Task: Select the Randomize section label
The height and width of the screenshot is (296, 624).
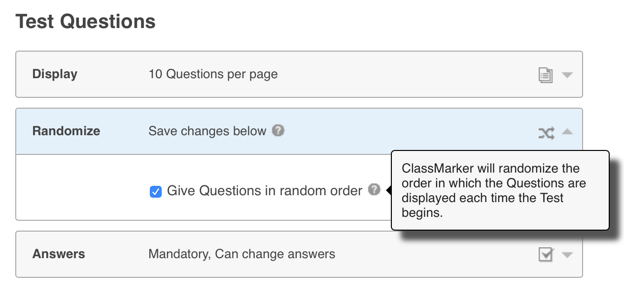Action: (x=66, y=131)
